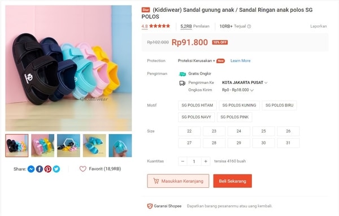This screenshot has height=216, width=339.
Task: Share product on Twitter
Action: 56,169
